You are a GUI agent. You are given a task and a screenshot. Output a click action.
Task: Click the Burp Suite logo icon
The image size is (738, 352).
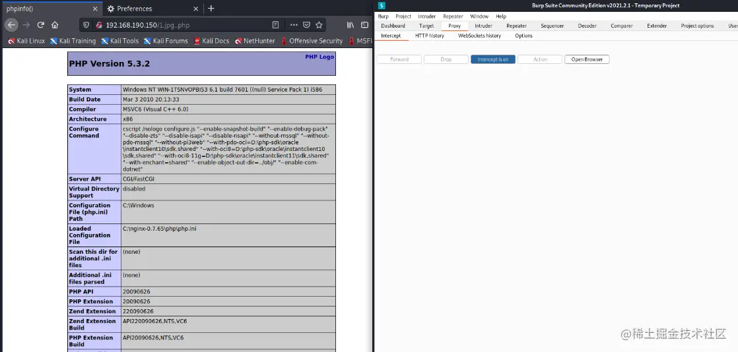tap(382, 6)
